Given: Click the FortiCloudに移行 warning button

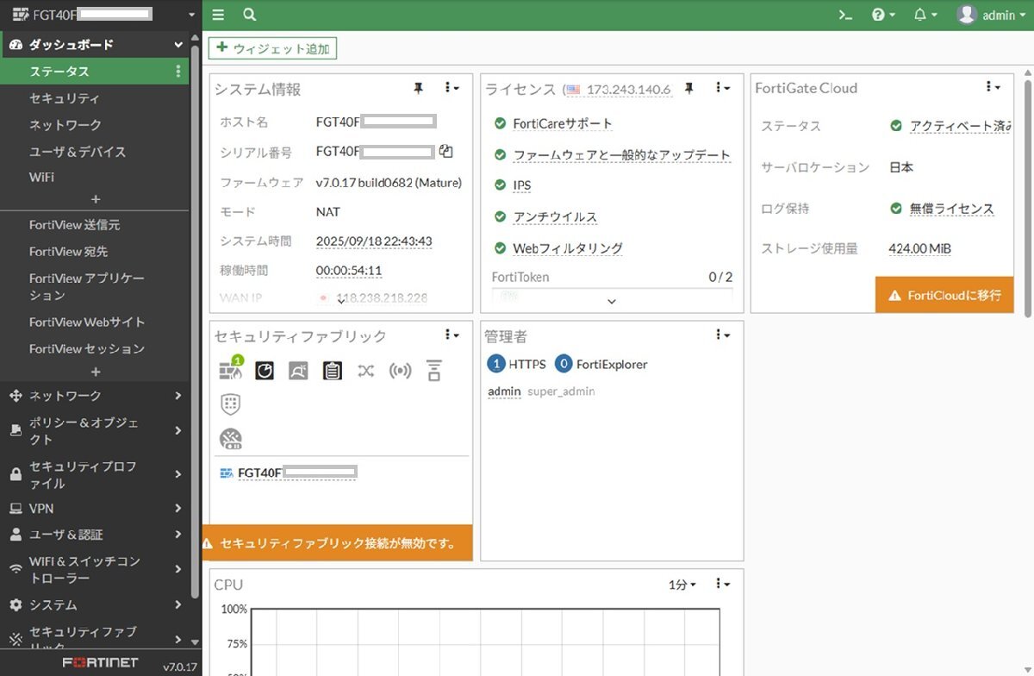Looking at the screenshot, I should 944,295.
